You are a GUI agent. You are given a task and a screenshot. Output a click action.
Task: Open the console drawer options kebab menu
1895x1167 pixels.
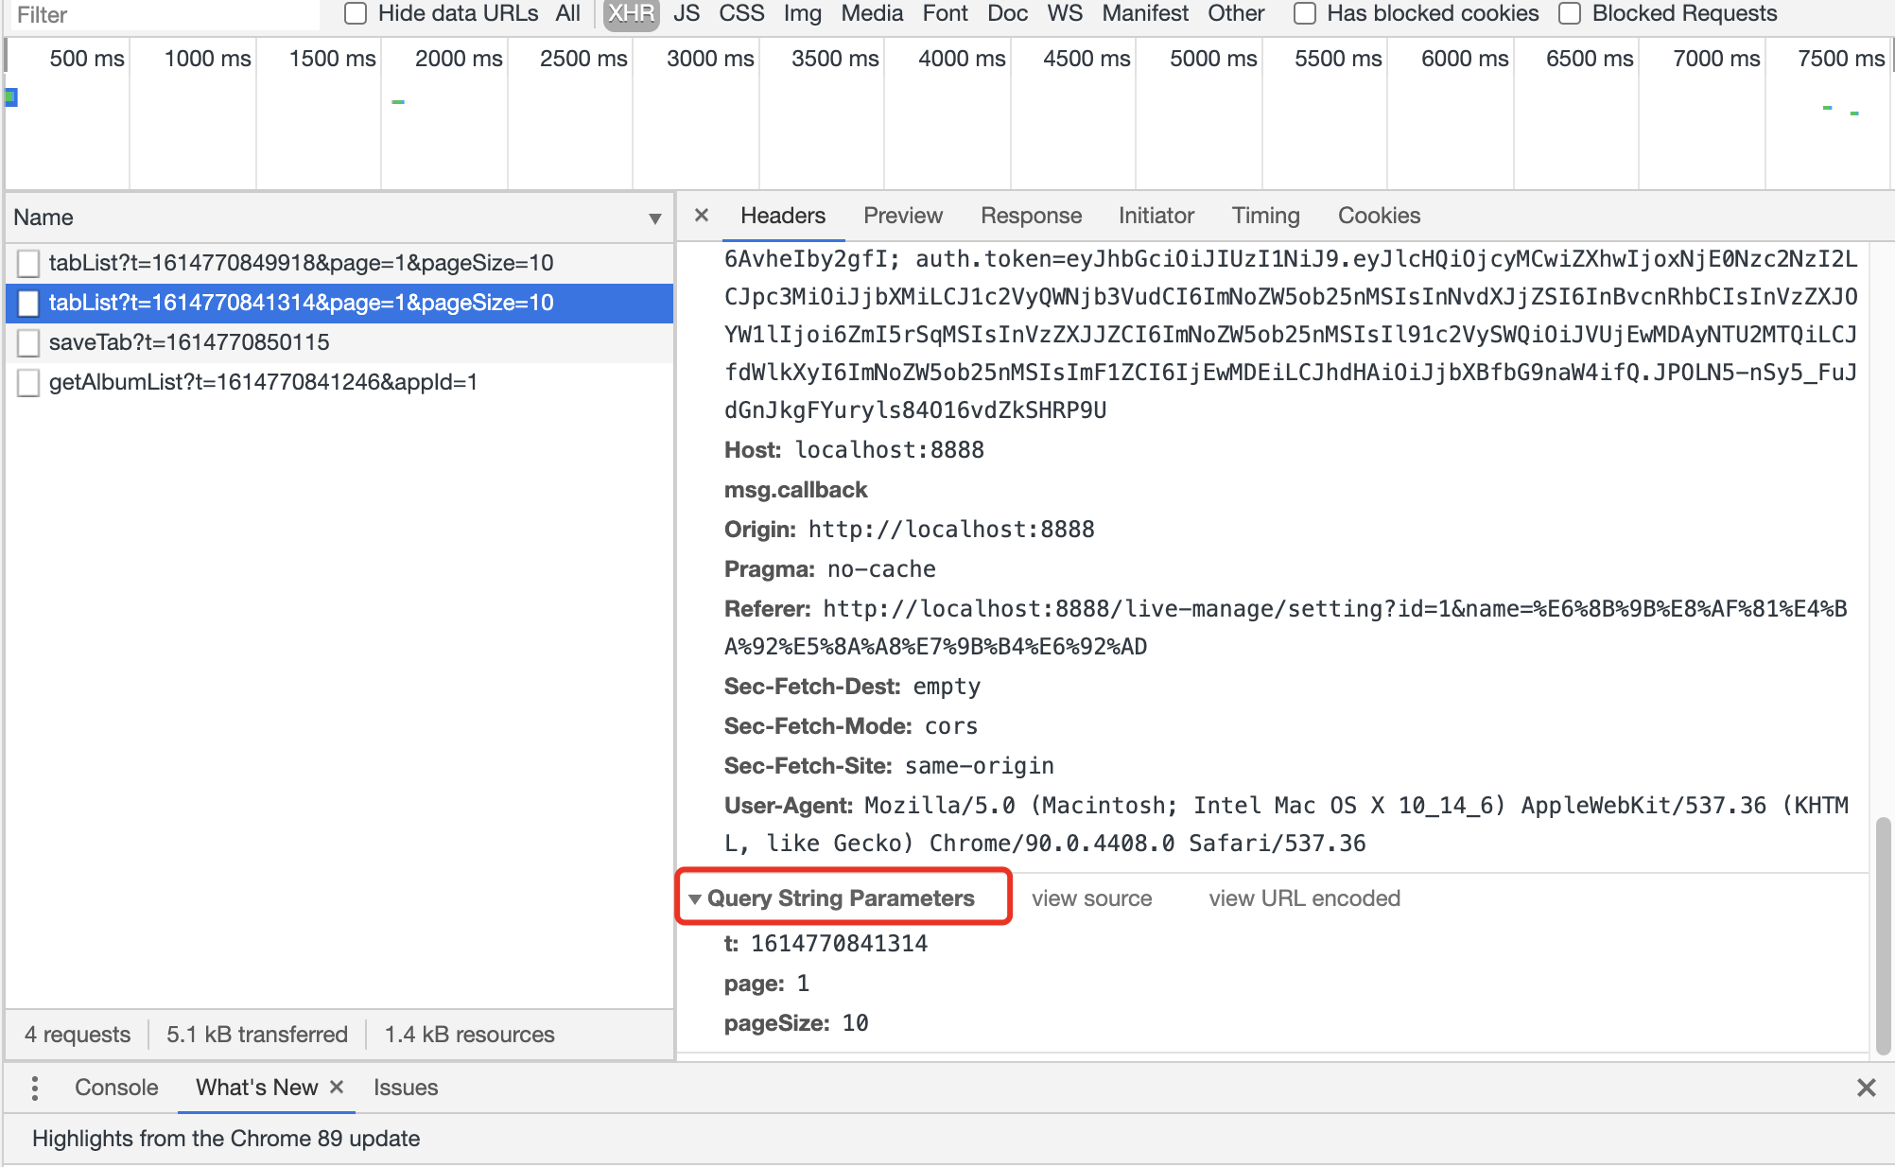pos(34,1088)
